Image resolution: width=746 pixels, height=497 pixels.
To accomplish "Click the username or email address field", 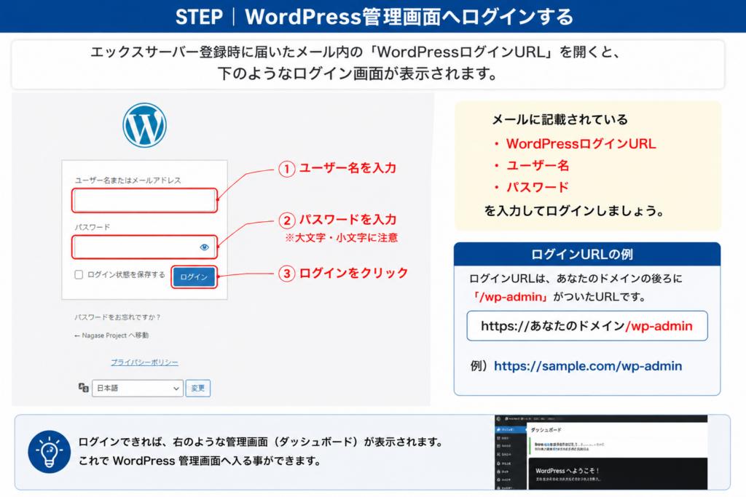I will point(145,201).
